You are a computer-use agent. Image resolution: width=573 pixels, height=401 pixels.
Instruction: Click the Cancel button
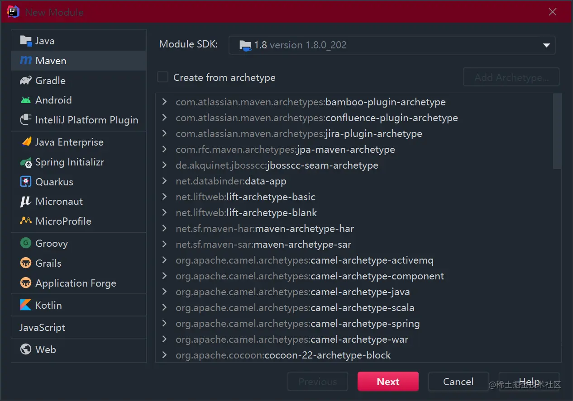click(x=458, y=382)
